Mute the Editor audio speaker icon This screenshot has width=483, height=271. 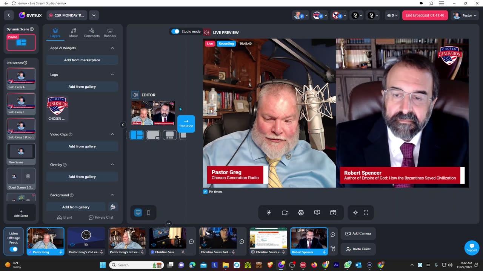point(135,95)
